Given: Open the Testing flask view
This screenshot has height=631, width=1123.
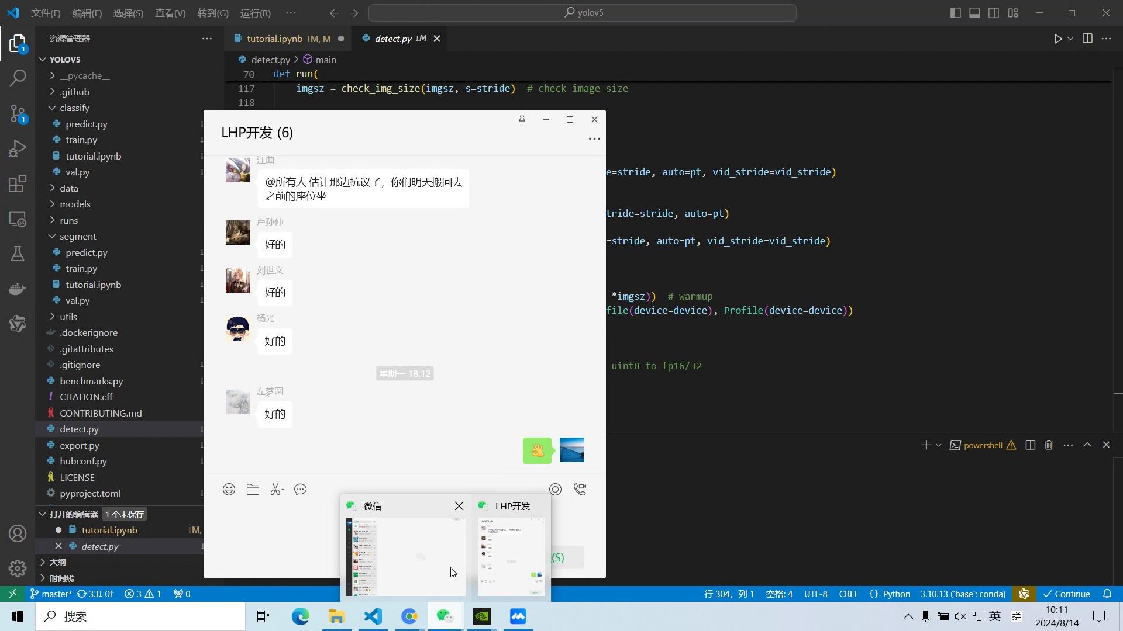Looking at the screenshot, I should [x=18, y=254].
